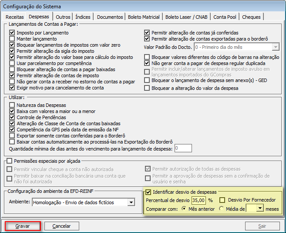Enable Usar parcelamento por competência
The image size is (286, 233).
pyautogui.click(x=12, y=63)
